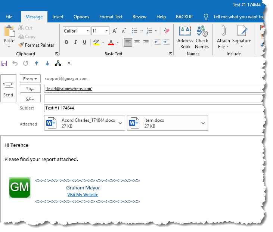Open the font size 11 dropdown
This screenshot has height=232, width=273.
[106, 31]
